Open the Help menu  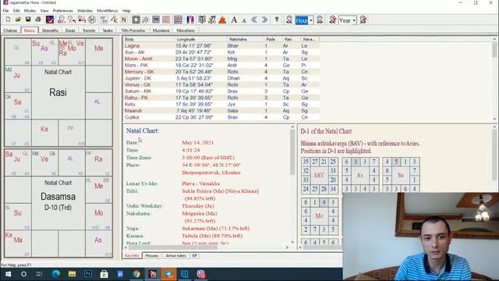click(126, 10)
